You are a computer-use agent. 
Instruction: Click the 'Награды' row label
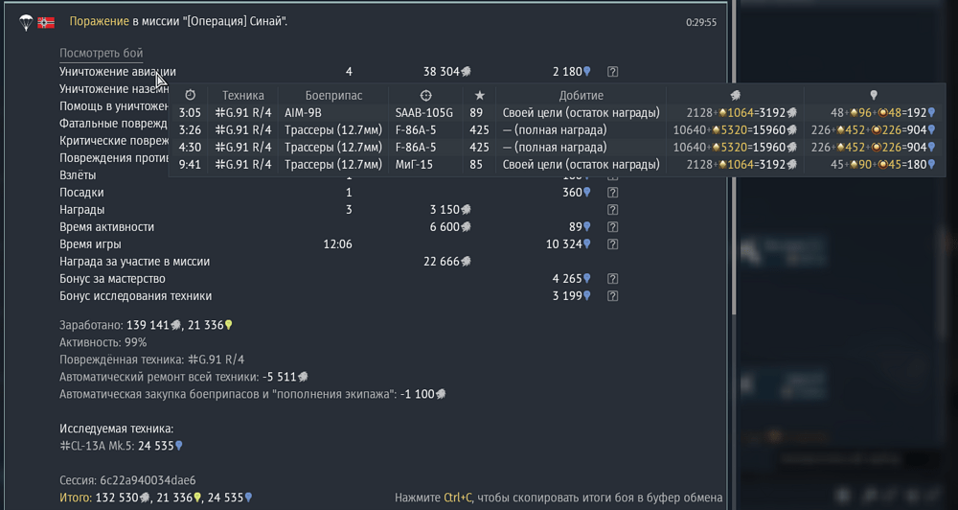point(81,210)
